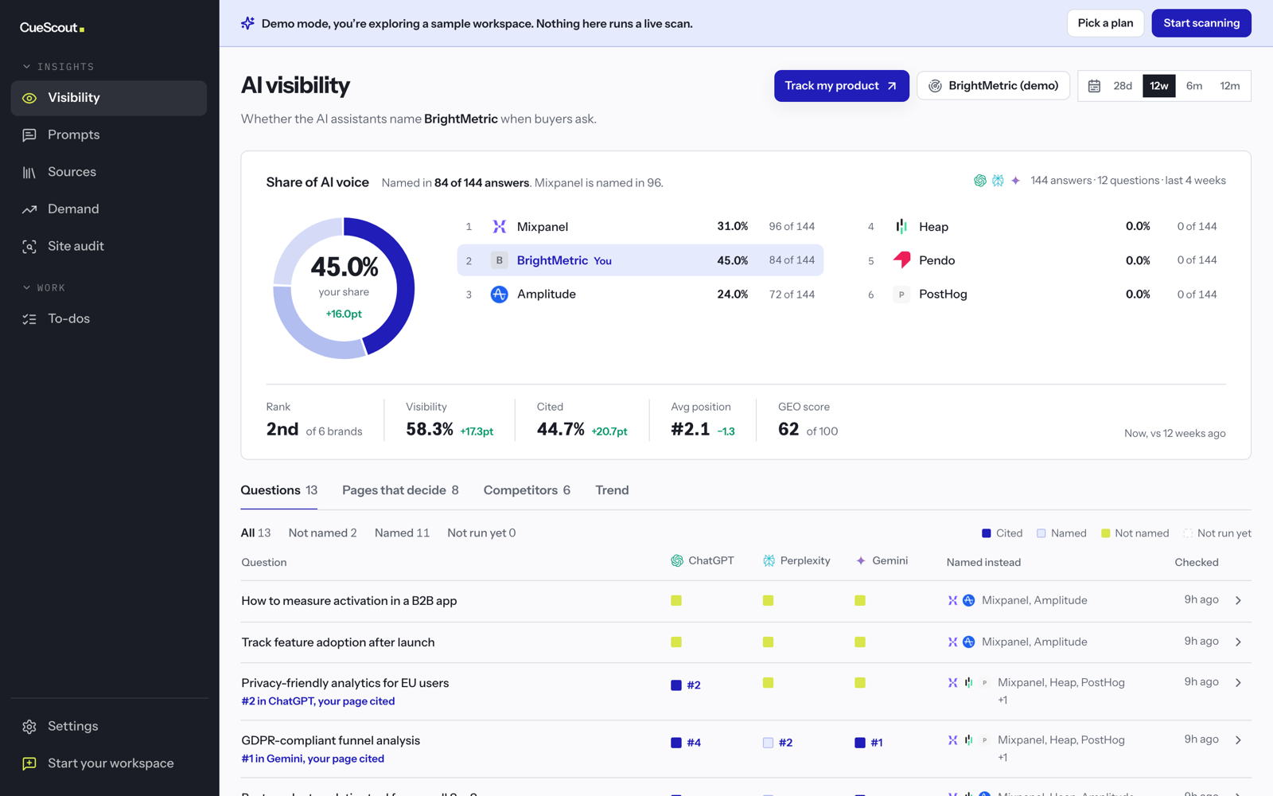Click the calendar icon beside 28d
The height and width of the screenshot is (796, 1273).
click(x=1094, y=86)
